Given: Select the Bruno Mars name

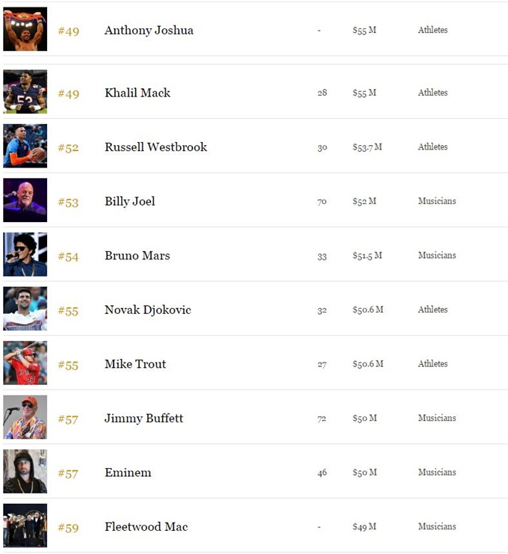Looking at the screenshot, I should click(137, 256).
